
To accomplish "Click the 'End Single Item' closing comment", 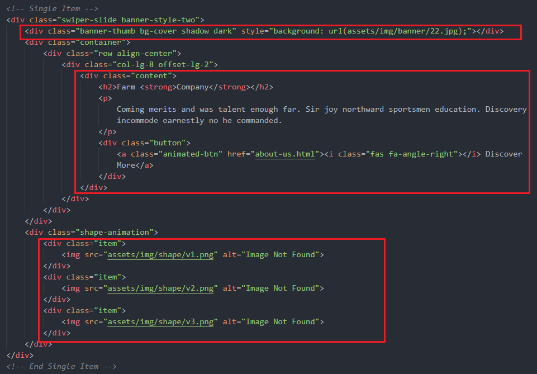I will pyautogui.click(x=61, y=366).
